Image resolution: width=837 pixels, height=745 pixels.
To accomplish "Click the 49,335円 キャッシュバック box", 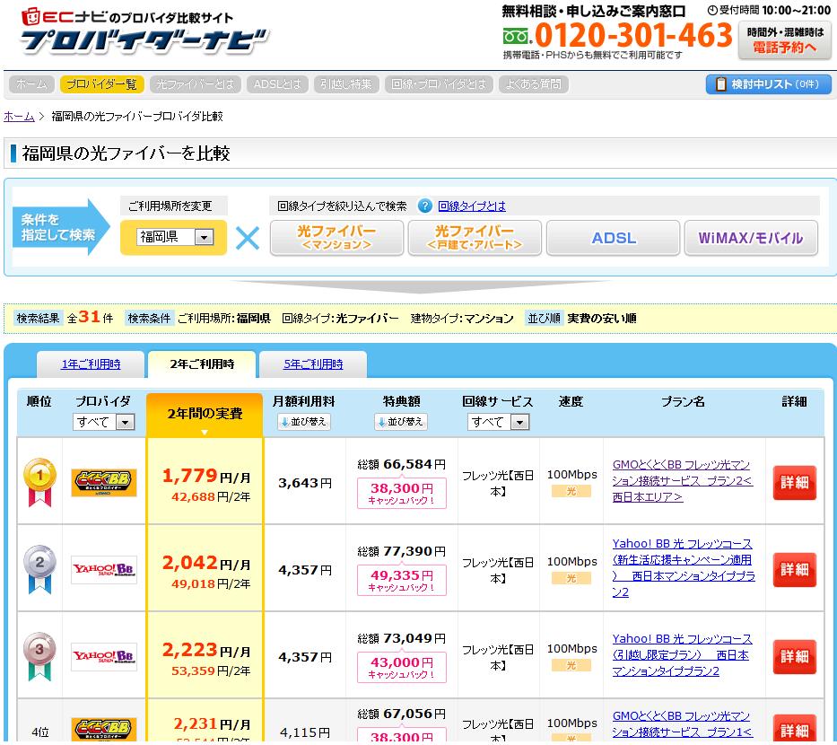I will click(x=401, y=580).
